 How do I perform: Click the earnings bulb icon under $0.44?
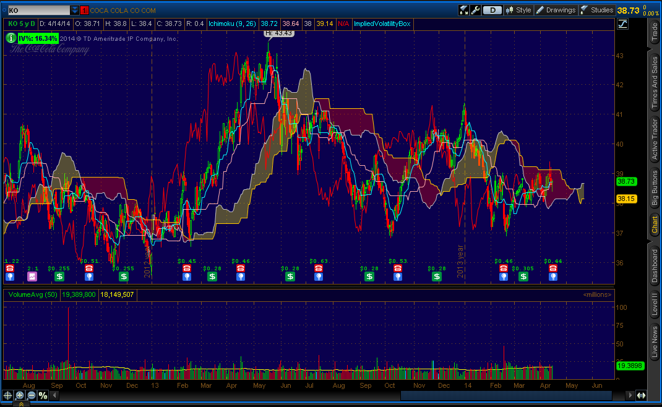[x=552, y=276]
